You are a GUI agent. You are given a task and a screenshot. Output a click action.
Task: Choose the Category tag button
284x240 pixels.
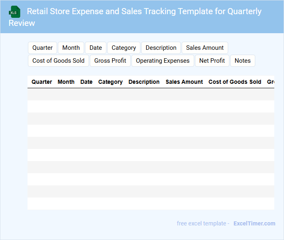coord(124,48)
